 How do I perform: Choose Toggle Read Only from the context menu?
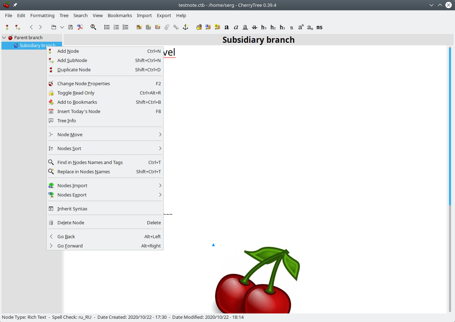76,93
